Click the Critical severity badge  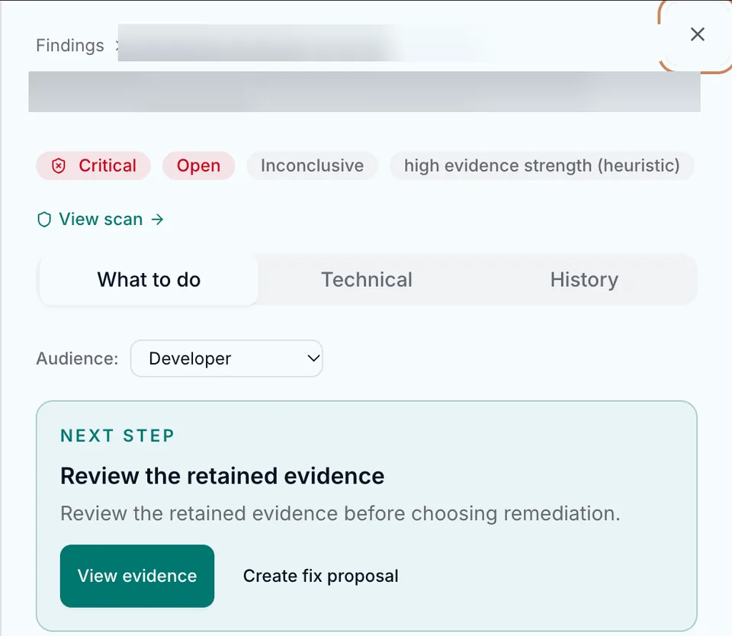point(93,165)
